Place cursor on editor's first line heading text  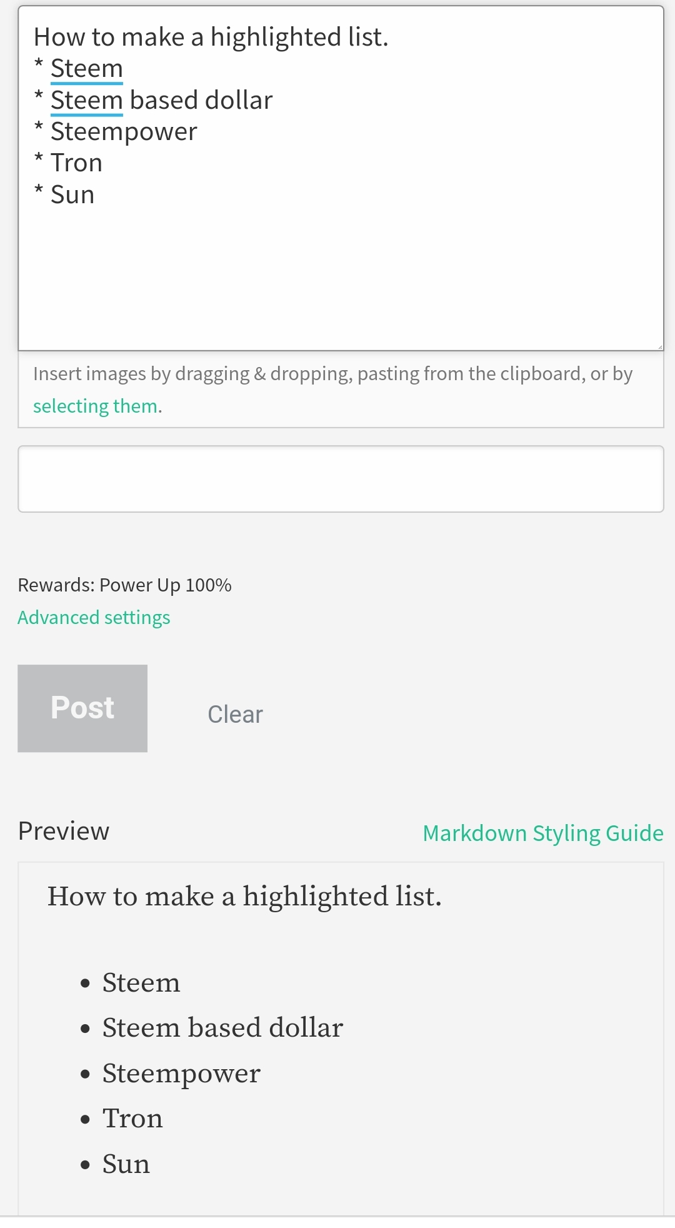pos(211,38)
